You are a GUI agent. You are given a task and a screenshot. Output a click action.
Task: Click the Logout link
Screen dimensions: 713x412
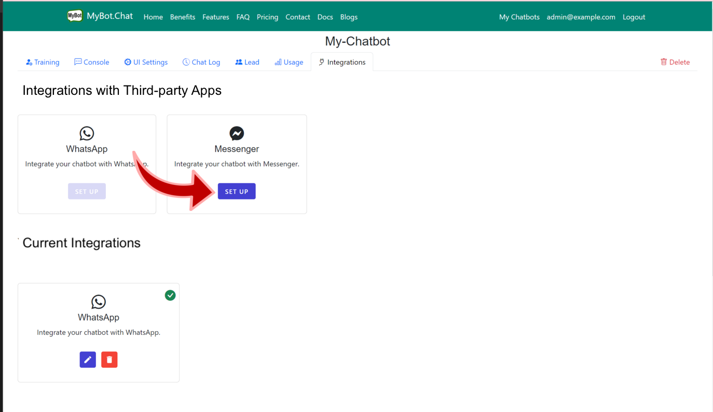pos(634,17)
